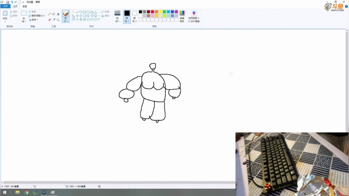
Task: Pick the gray palette color
Action: tap(144, 12)
